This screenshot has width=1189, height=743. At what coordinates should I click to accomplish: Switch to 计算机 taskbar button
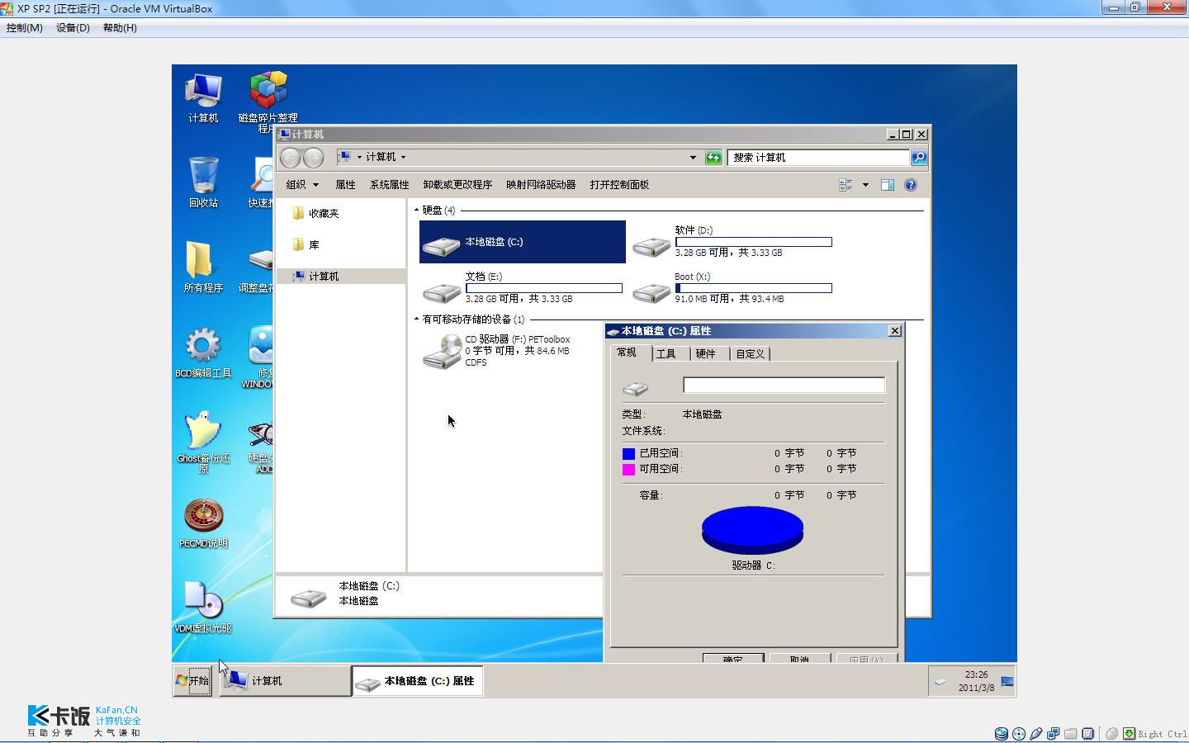pyautogui.click(x=285, y=681)
